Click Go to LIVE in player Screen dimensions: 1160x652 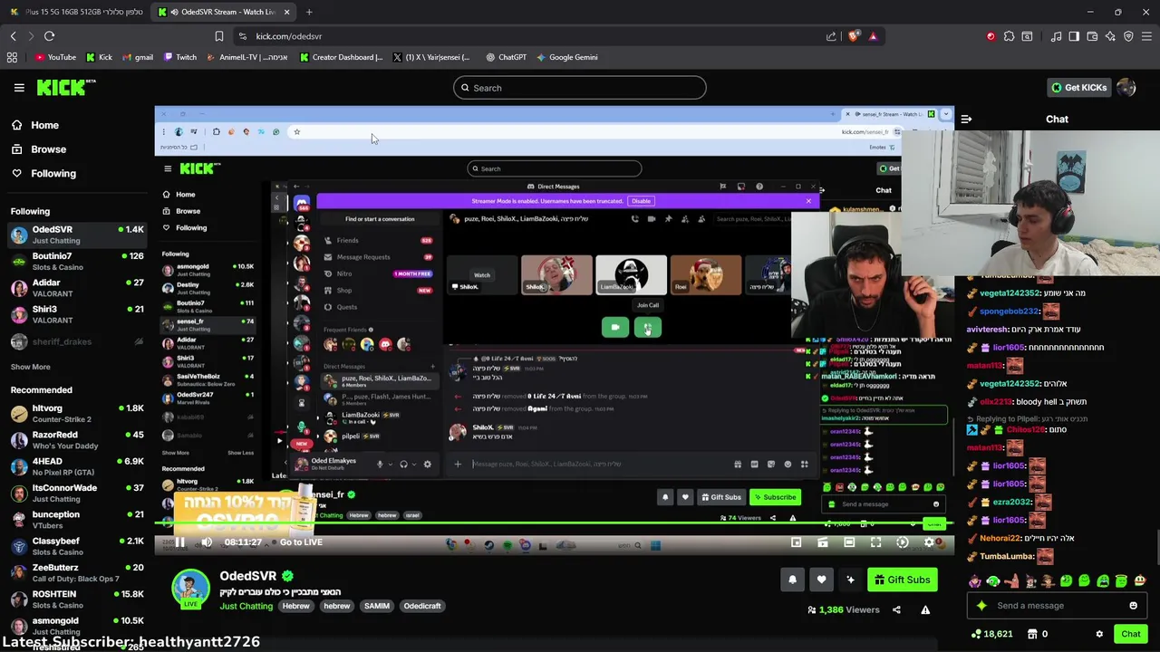click(301, 542)
